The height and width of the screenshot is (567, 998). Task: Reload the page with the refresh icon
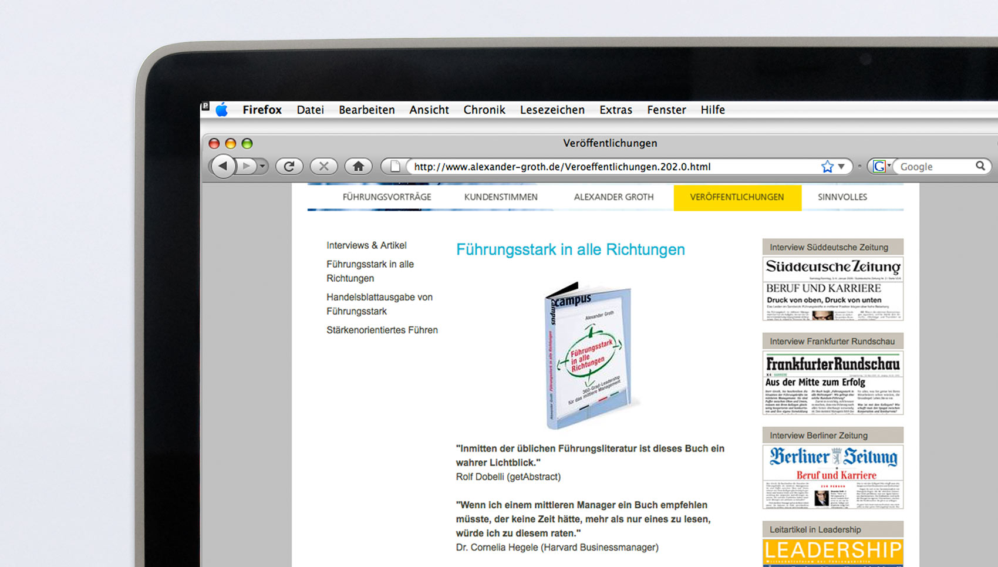[289, 167]
